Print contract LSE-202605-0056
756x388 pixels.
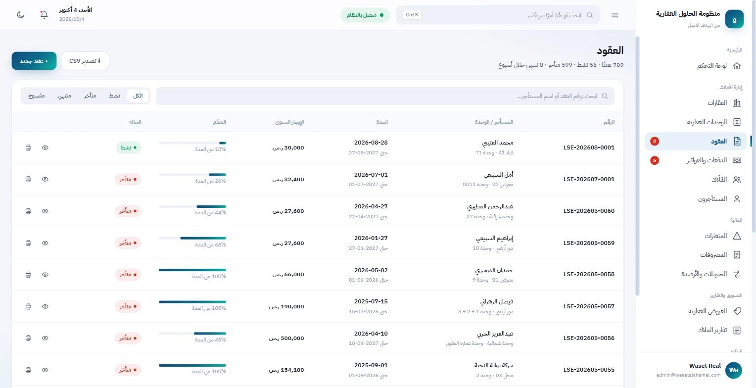pyautogui.click(x=28, y=338)
